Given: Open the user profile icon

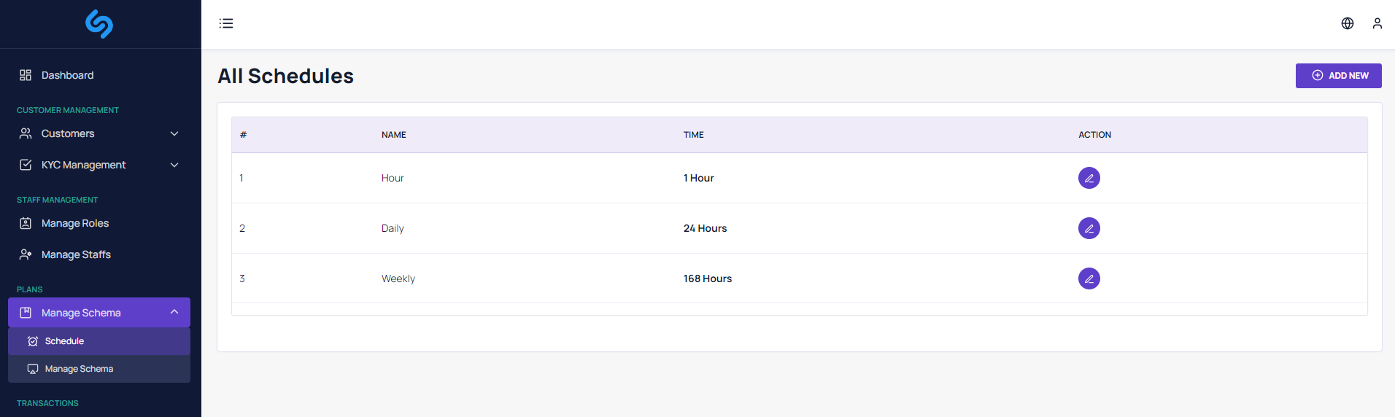Looking at the screenshot, I should [x=1377, y=23].
